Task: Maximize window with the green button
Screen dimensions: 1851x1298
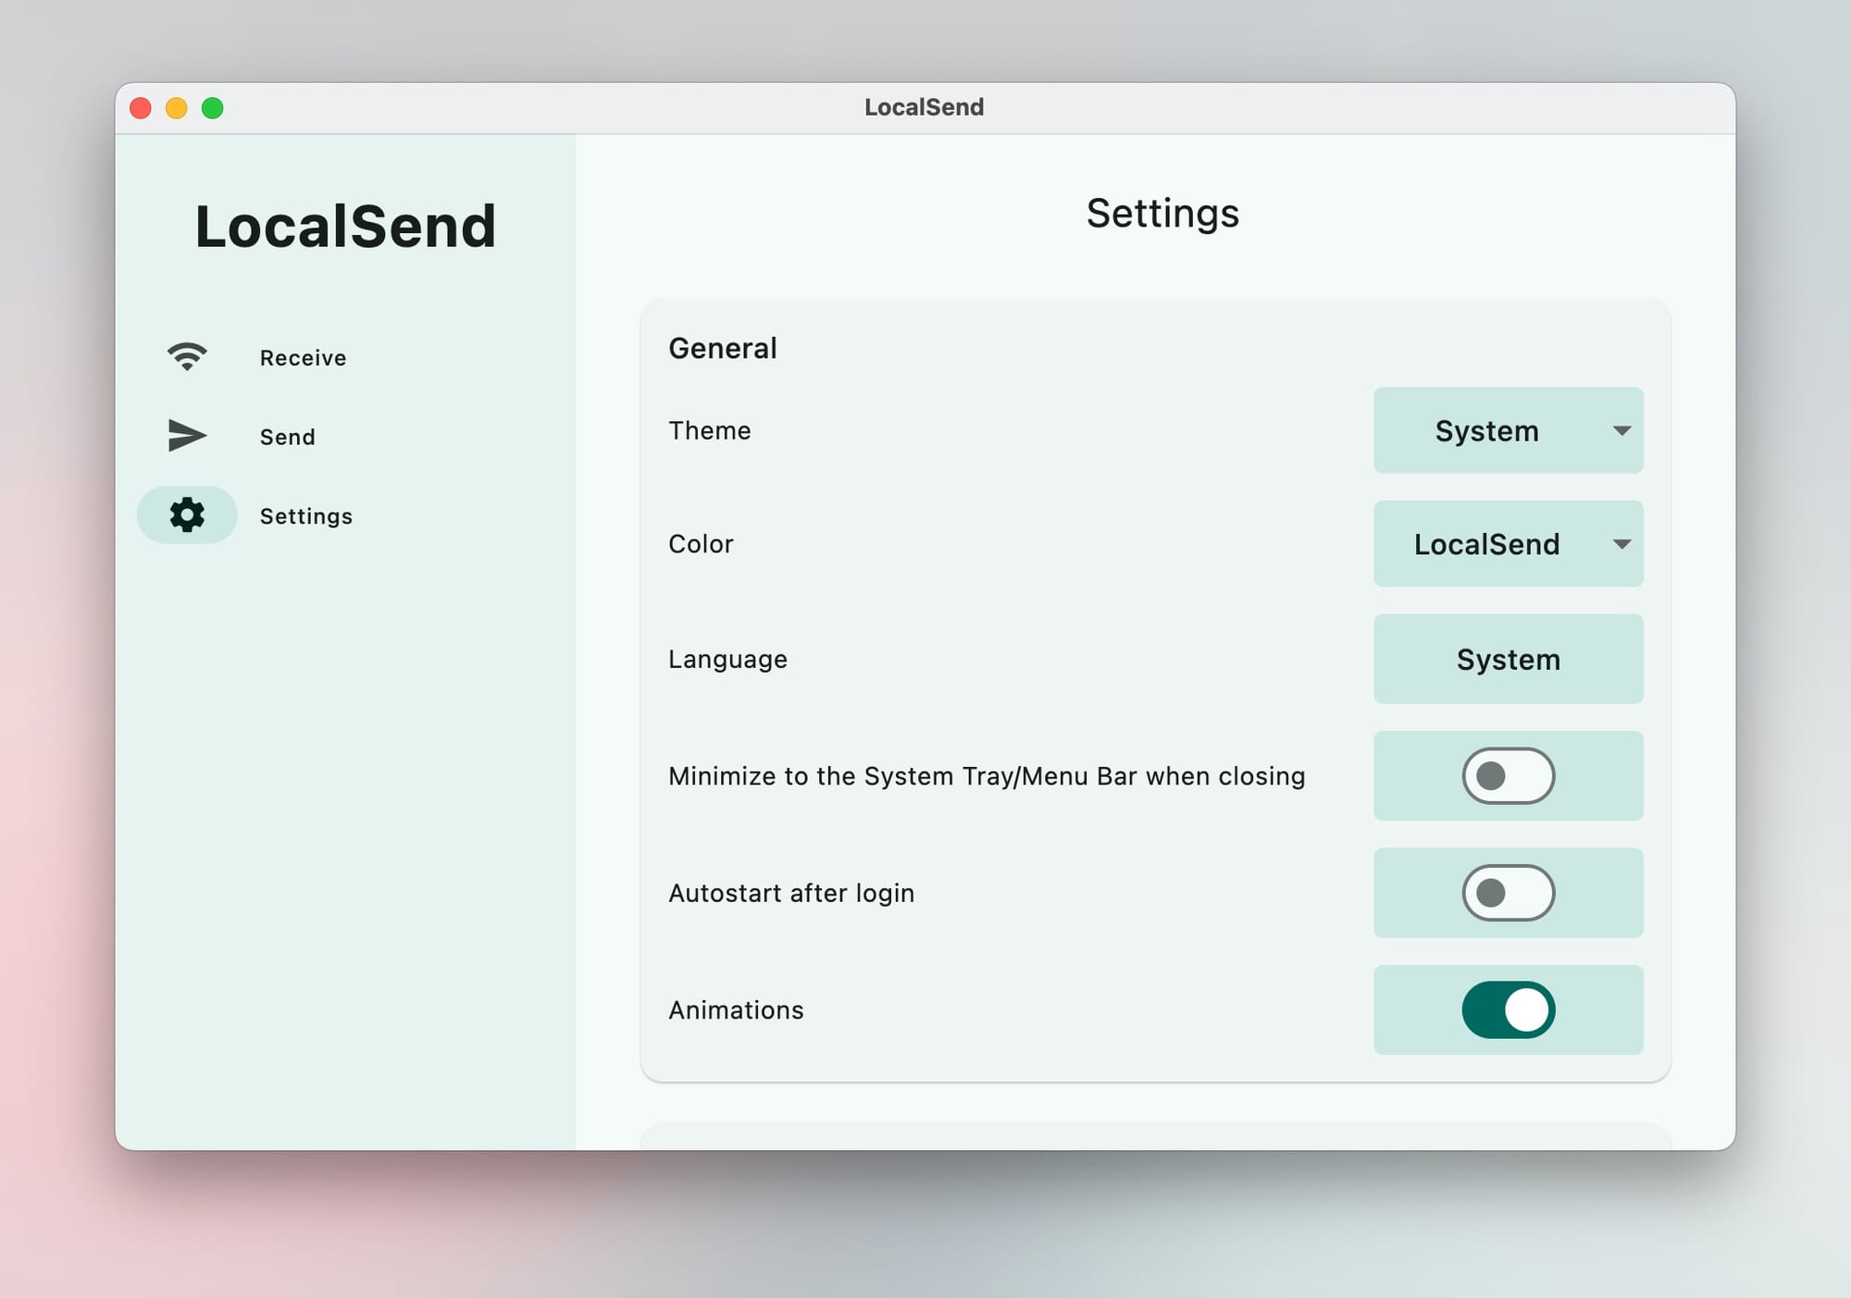Action: [213, 108]
